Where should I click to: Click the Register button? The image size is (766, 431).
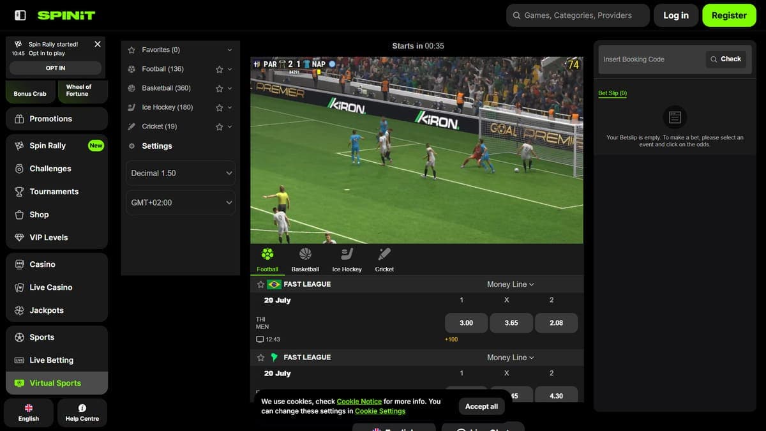coord(729,15)
